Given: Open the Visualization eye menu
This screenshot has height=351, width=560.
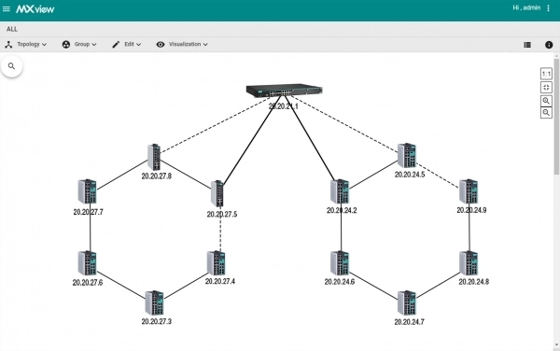Looking at the screenshot, I should (x=182, y=44).
